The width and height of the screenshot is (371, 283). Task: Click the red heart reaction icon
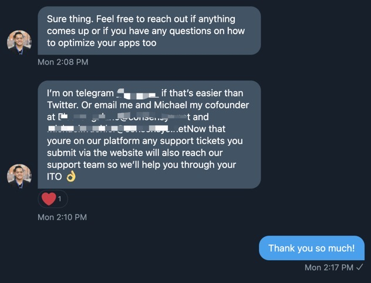49,199
